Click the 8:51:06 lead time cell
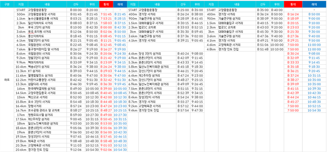 (x=263, y=45)
